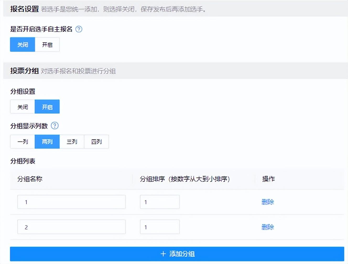Click sort order field in second row
Screen dimensions: 348x264
[x=160, y=227]
